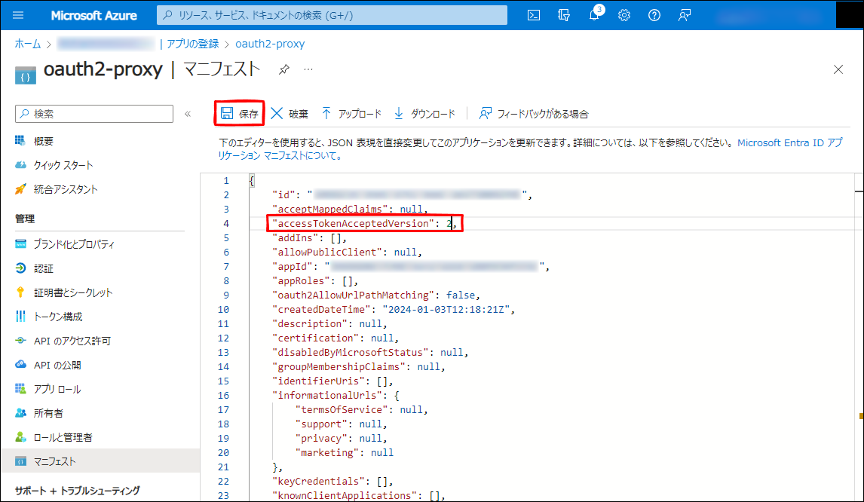Viewport: 864px width, 502px height.
Task: Open the more options ellipsis beside title
Action: tap(308, 69)
